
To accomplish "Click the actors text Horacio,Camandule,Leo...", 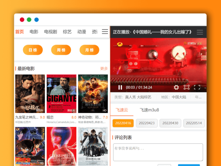I will pos(62,122).
